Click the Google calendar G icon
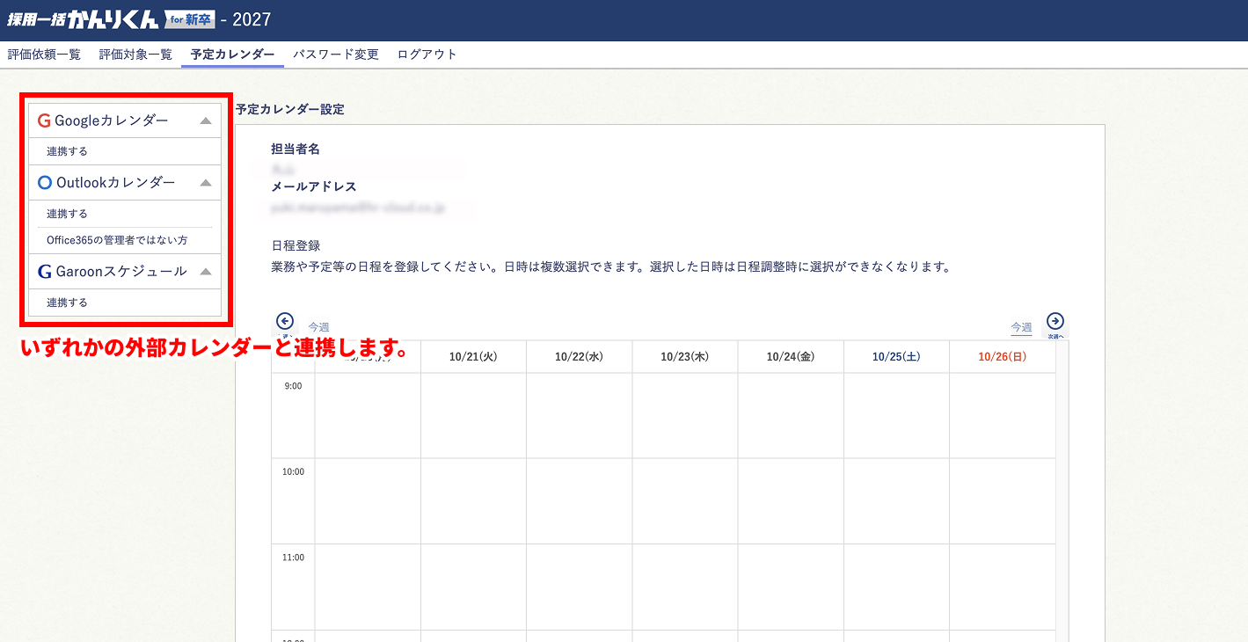 [x=44, y=121]
